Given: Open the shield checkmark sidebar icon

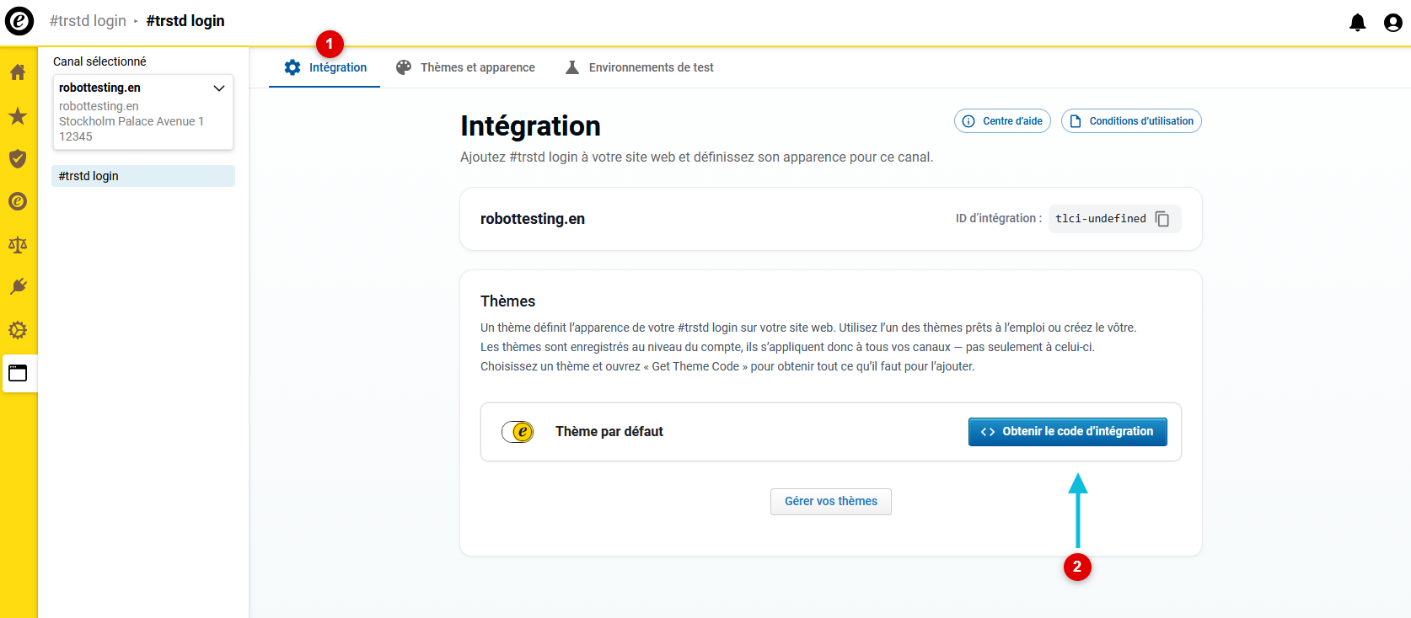Looking at the screenshot, I should [18, 158].
